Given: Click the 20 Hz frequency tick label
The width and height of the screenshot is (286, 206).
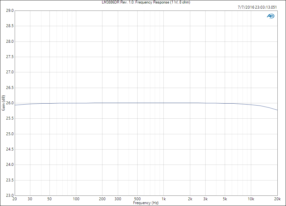Looking at the screenshot, I should click(x=15, y=199).
